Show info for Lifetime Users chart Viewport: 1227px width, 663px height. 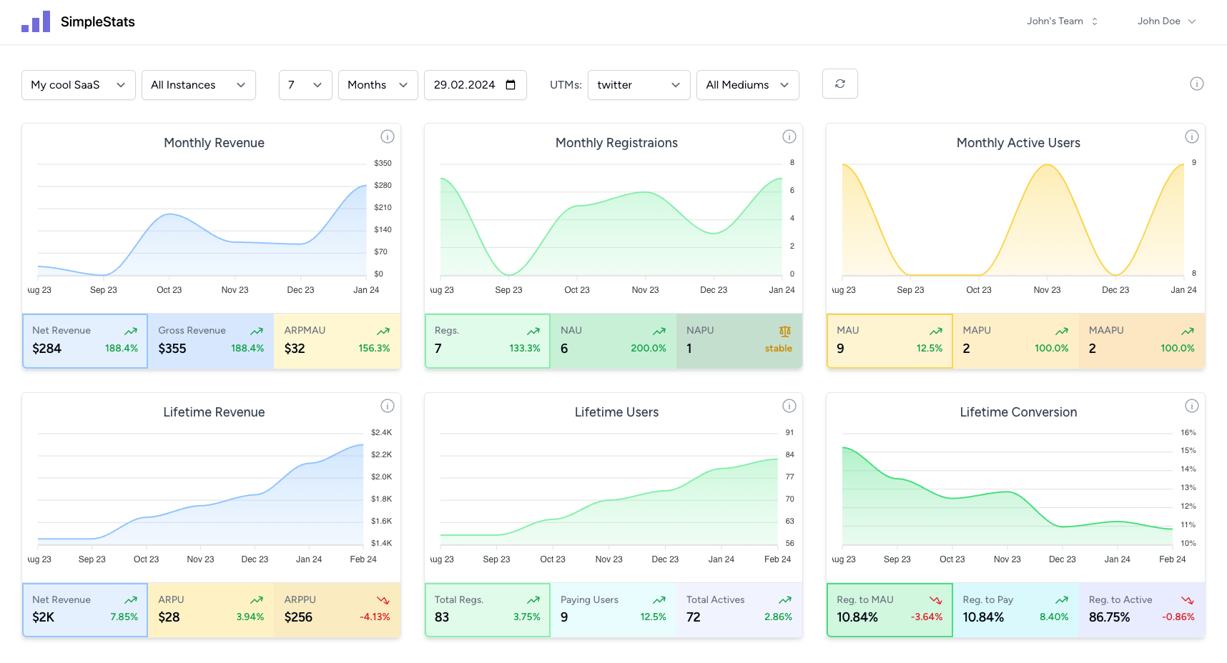789,406
